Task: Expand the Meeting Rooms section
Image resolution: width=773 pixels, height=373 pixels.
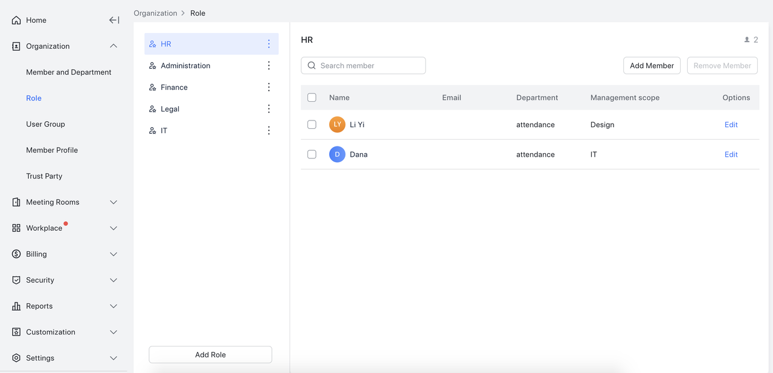Action: pos(114,202)
